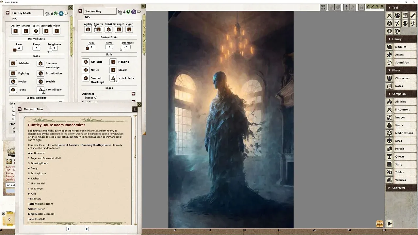Roll Spectral Dog Notice die

[x=86, y=70]
